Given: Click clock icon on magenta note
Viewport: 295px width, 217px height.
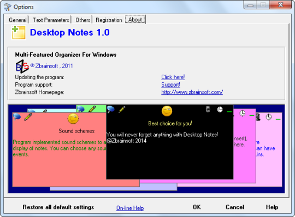Looking at the screenshot, I should [x=243, y=113].
